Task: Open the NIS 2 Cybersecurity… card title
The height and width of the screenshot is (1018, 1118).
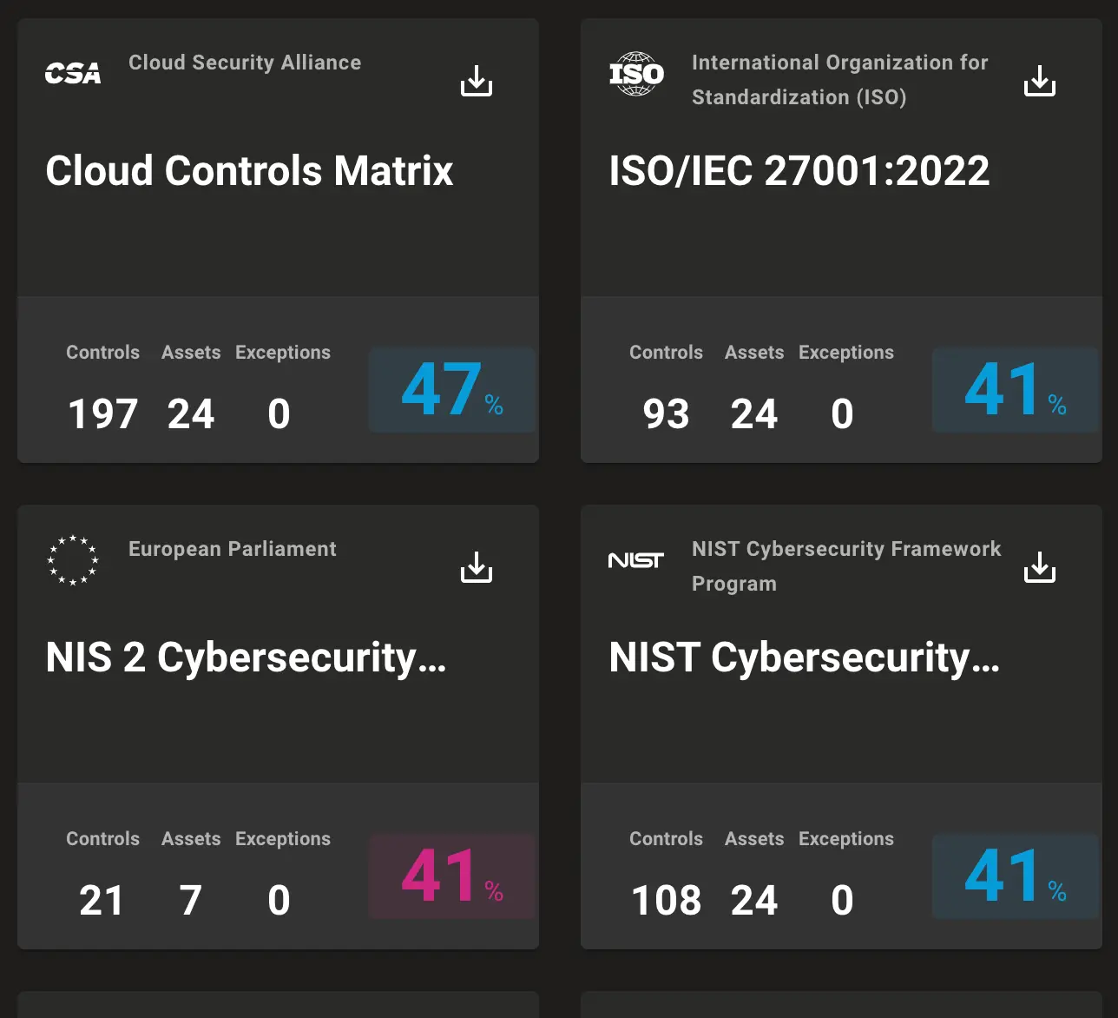Action: point(246,658)
